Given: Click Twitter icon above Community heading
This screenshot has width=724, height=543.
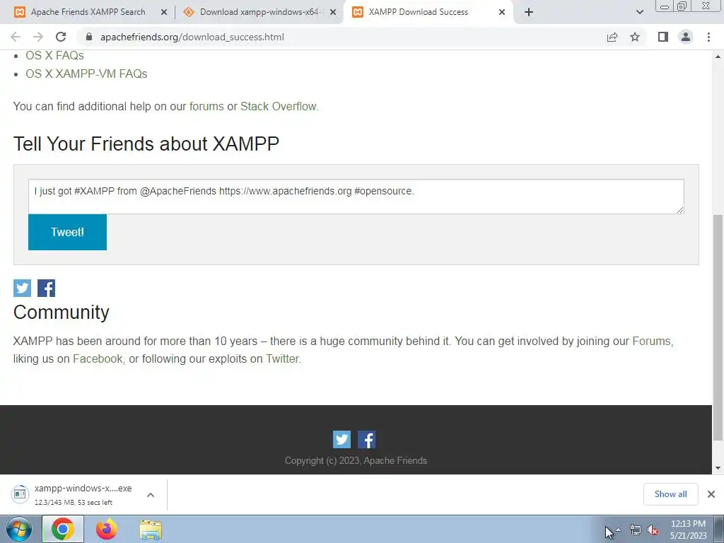Looking at the screenshot, I should click(x=22, y=288).
